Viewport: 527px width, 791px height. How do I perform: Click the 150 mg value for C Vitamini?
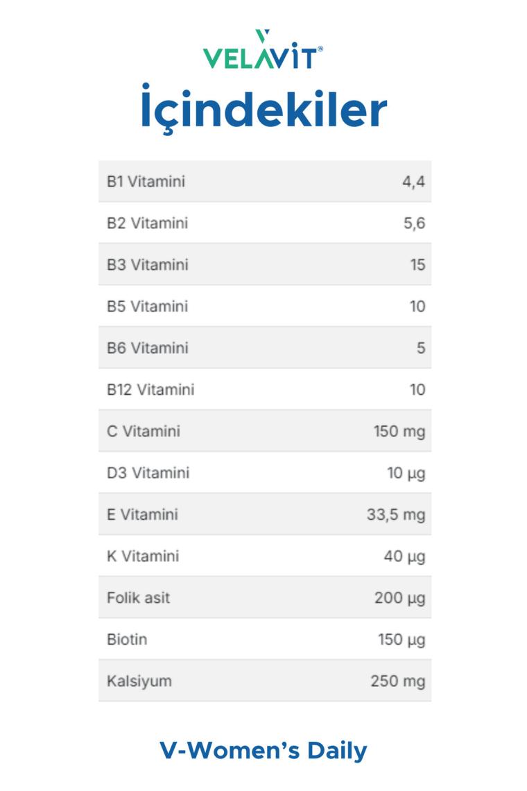[x=399, y=432]
